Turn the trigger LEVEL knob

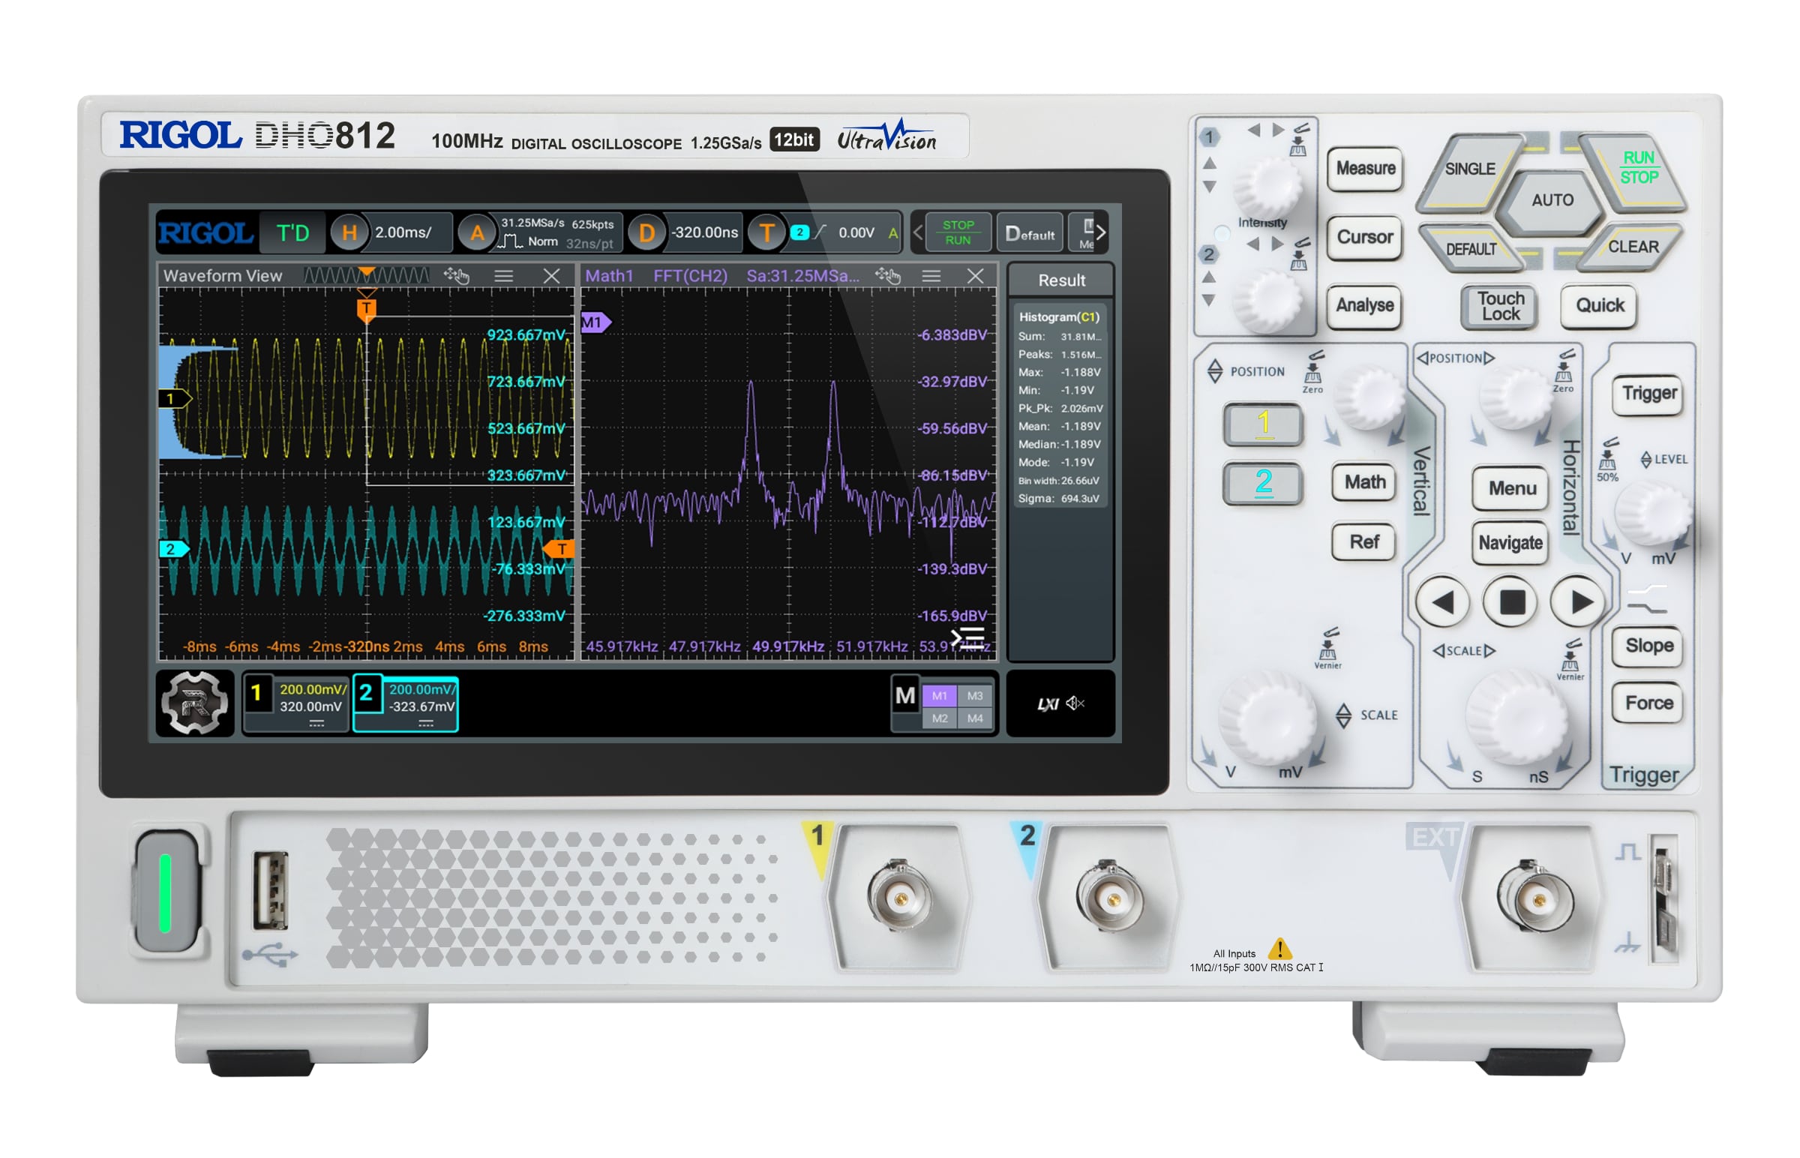pos(1653,514)
